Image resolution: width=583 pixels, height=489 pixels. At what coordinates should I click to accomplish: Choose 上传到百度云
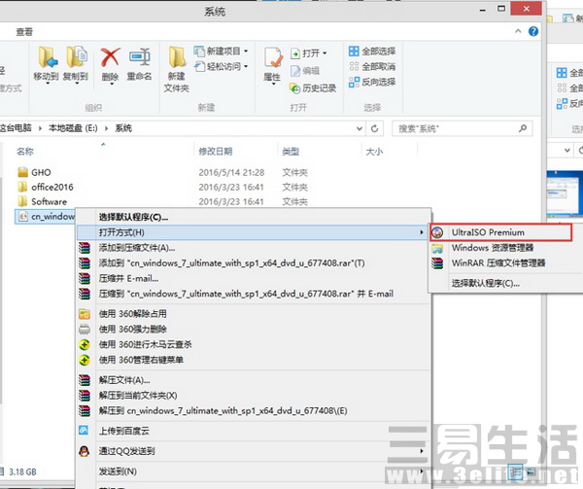click(253, 431)
